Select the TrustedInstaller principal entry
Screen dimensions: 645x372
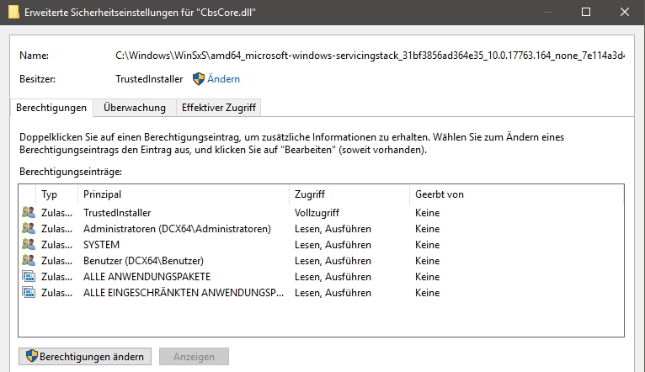[x=117, y=213]
